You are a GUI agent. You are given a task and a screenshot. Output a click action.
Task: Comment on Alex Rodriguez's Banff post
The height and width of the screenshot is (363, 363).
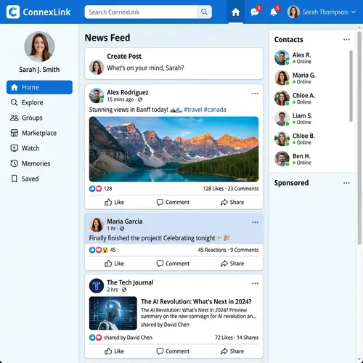tap(173, 202)
